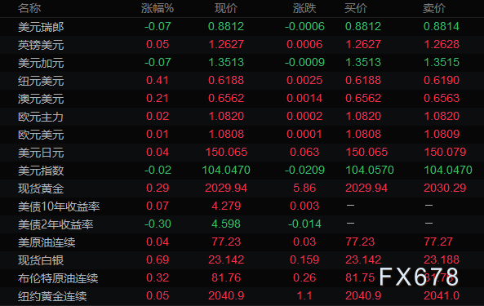Click the 卖价 column header
484x306 pixels.
[x=434, y=8]
